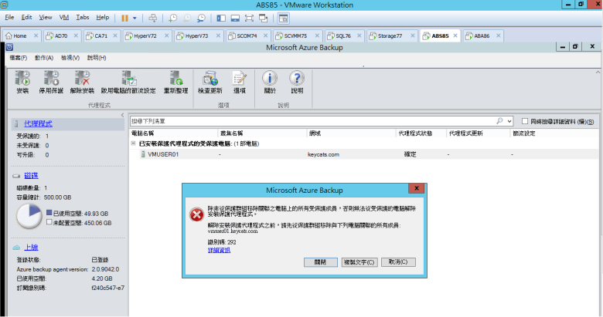Open the 選項 (Options) toolbar icon

(x=240, y=79)
